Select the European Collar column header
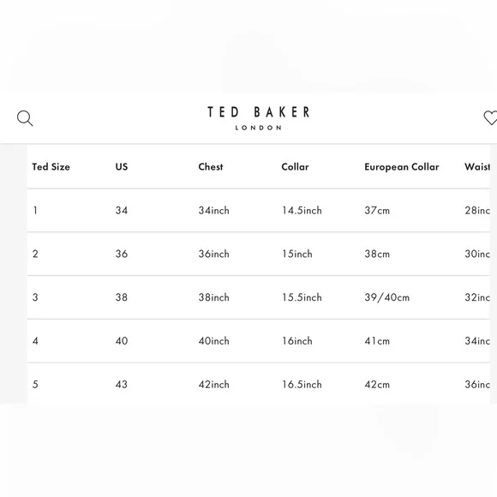Image resolution: width=497 pixels, height=497 pixels. click(402, 167)
